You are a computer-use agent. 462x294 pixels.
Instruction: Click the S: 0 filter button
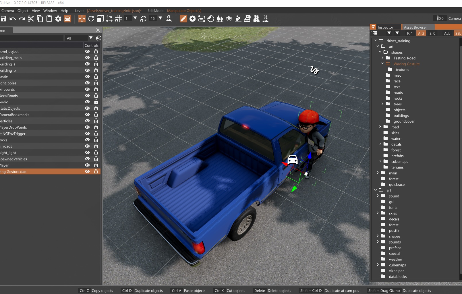[x=432, y=33]
